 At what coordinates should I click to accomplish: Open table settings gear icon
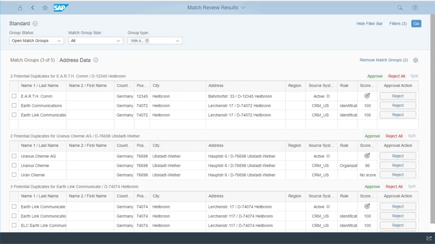point(415,60)
